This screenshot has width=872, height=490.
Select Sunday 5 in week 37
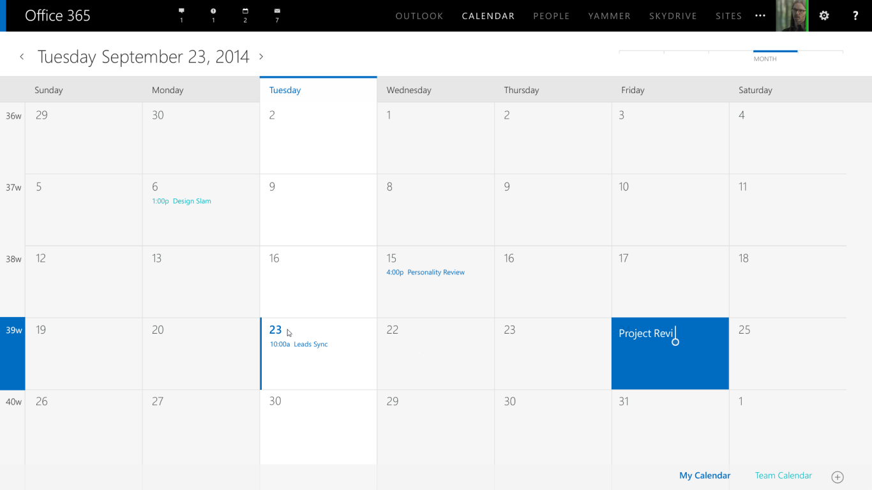(x=84, y=210)
